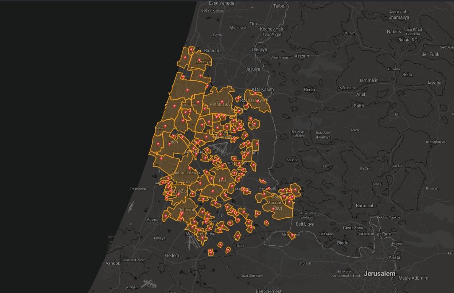Screen dimensions: 454x293
Task: Click the Rishon LeZion label
Action: coord(186,172)
